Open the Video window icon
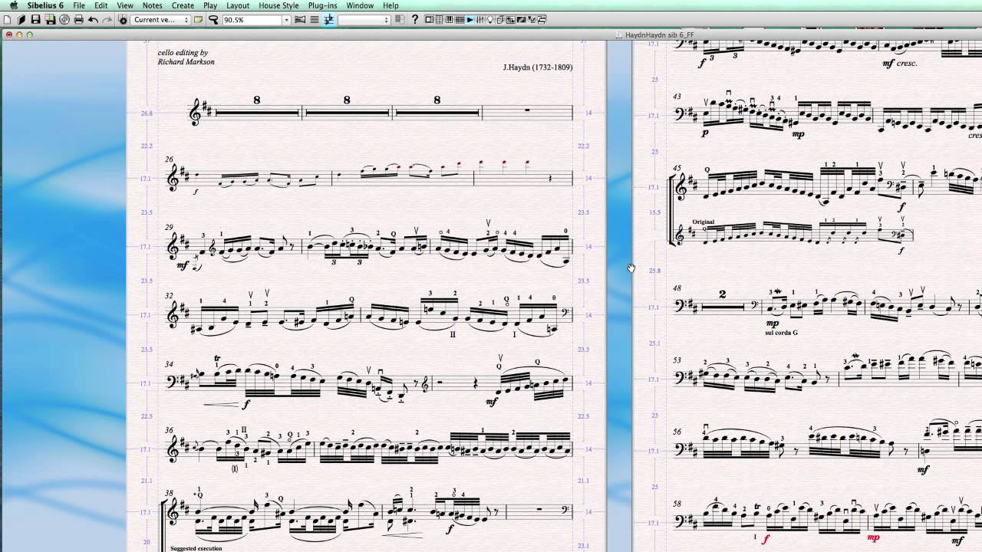Viewport: 982px width, 552px height. [x=521, y=20]
